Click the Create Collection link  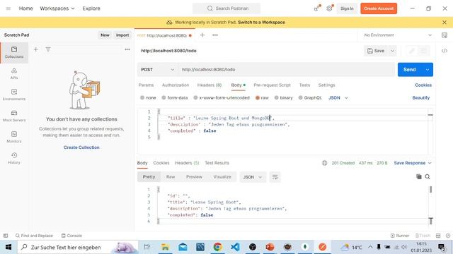(81, 147)
